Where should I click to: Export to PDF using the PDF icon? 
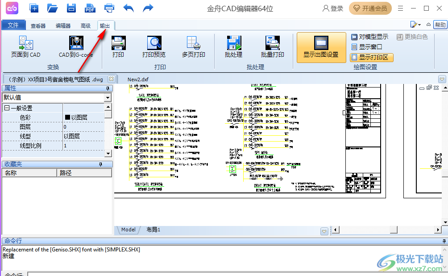click(90, 8)
